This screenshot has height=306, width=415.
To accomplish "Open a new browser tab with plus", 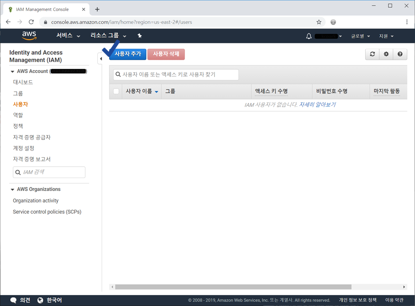I will point(97,9).
